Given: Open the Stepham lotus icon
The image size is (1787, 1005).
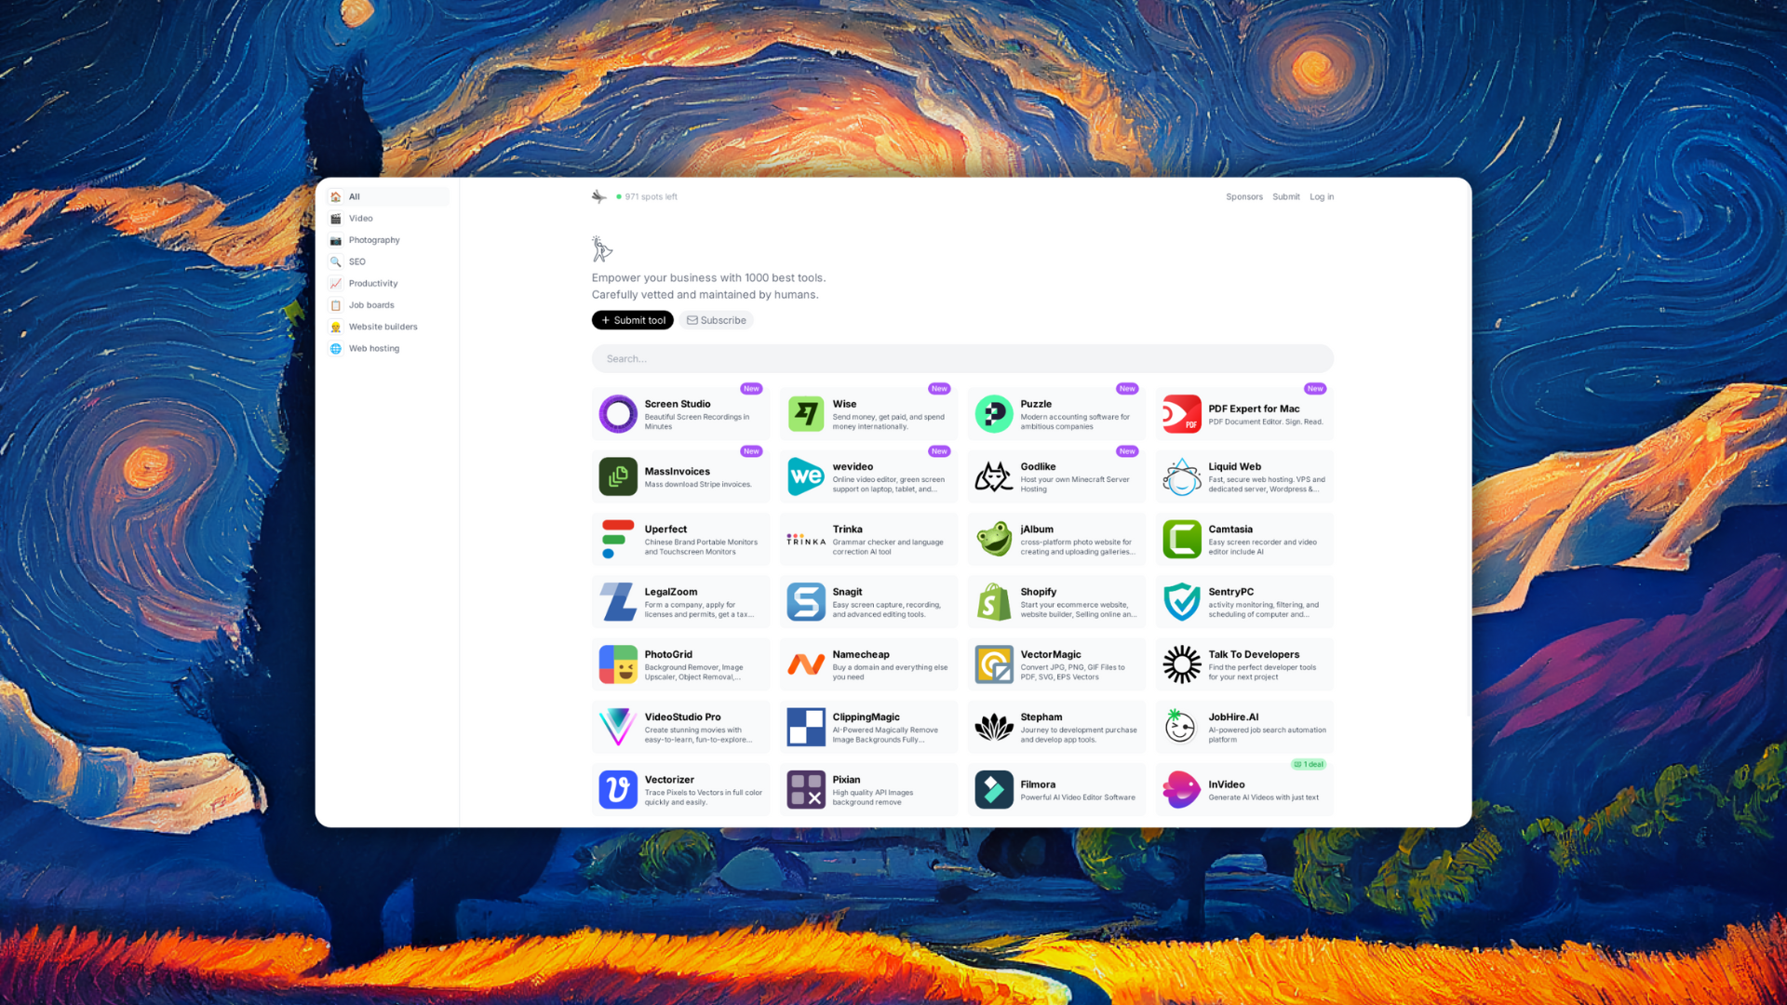Looking at the screenshot, I should pos(994,727).
